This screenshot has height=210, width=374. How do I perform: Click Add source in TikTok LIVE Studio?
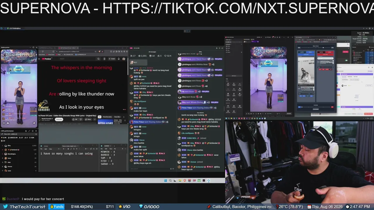click(234, 76)
